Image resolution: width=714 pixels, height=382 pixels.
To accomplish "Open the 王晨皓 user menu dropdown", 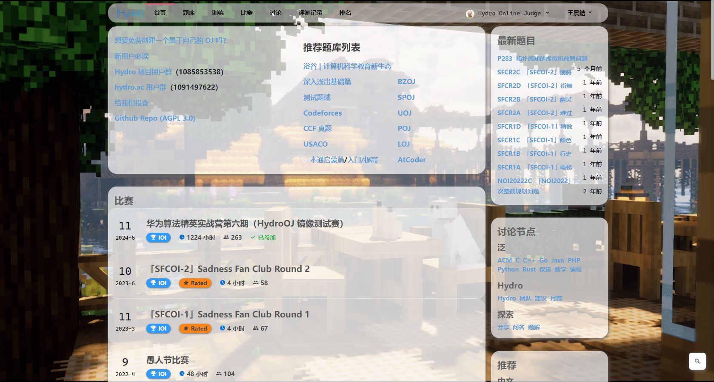I will (x=580, y=13).
